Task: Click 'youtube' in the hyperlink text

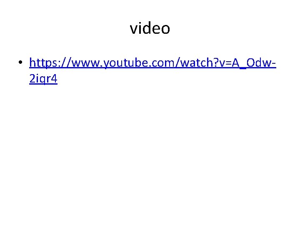Action: 126,63
